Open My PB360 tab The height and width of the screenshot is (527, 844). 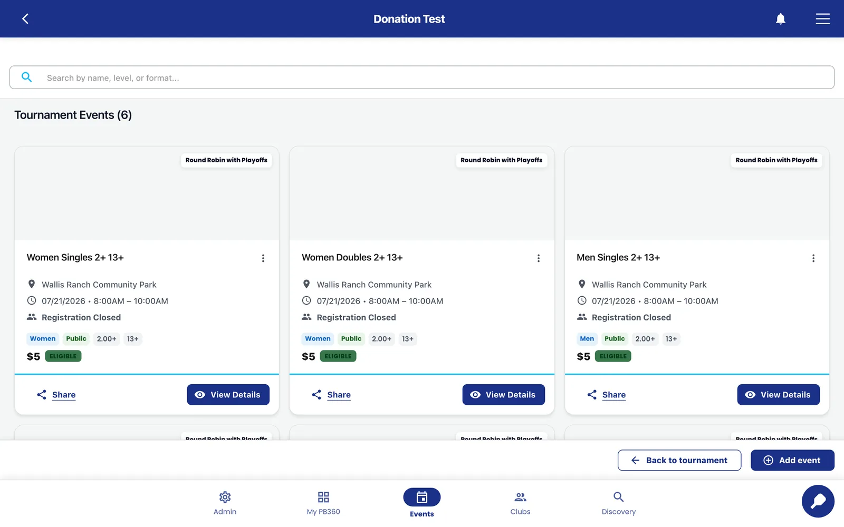tap(323, 503)
